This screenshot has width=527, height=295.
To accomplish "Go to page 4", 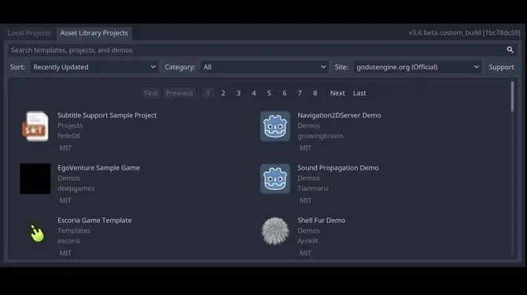I will coord(254,93).
